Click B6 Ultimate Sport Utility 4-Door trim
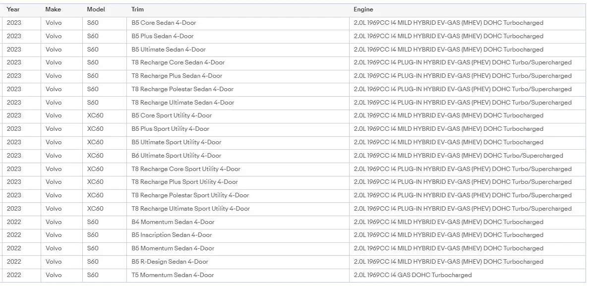 (x=176, y=156)
